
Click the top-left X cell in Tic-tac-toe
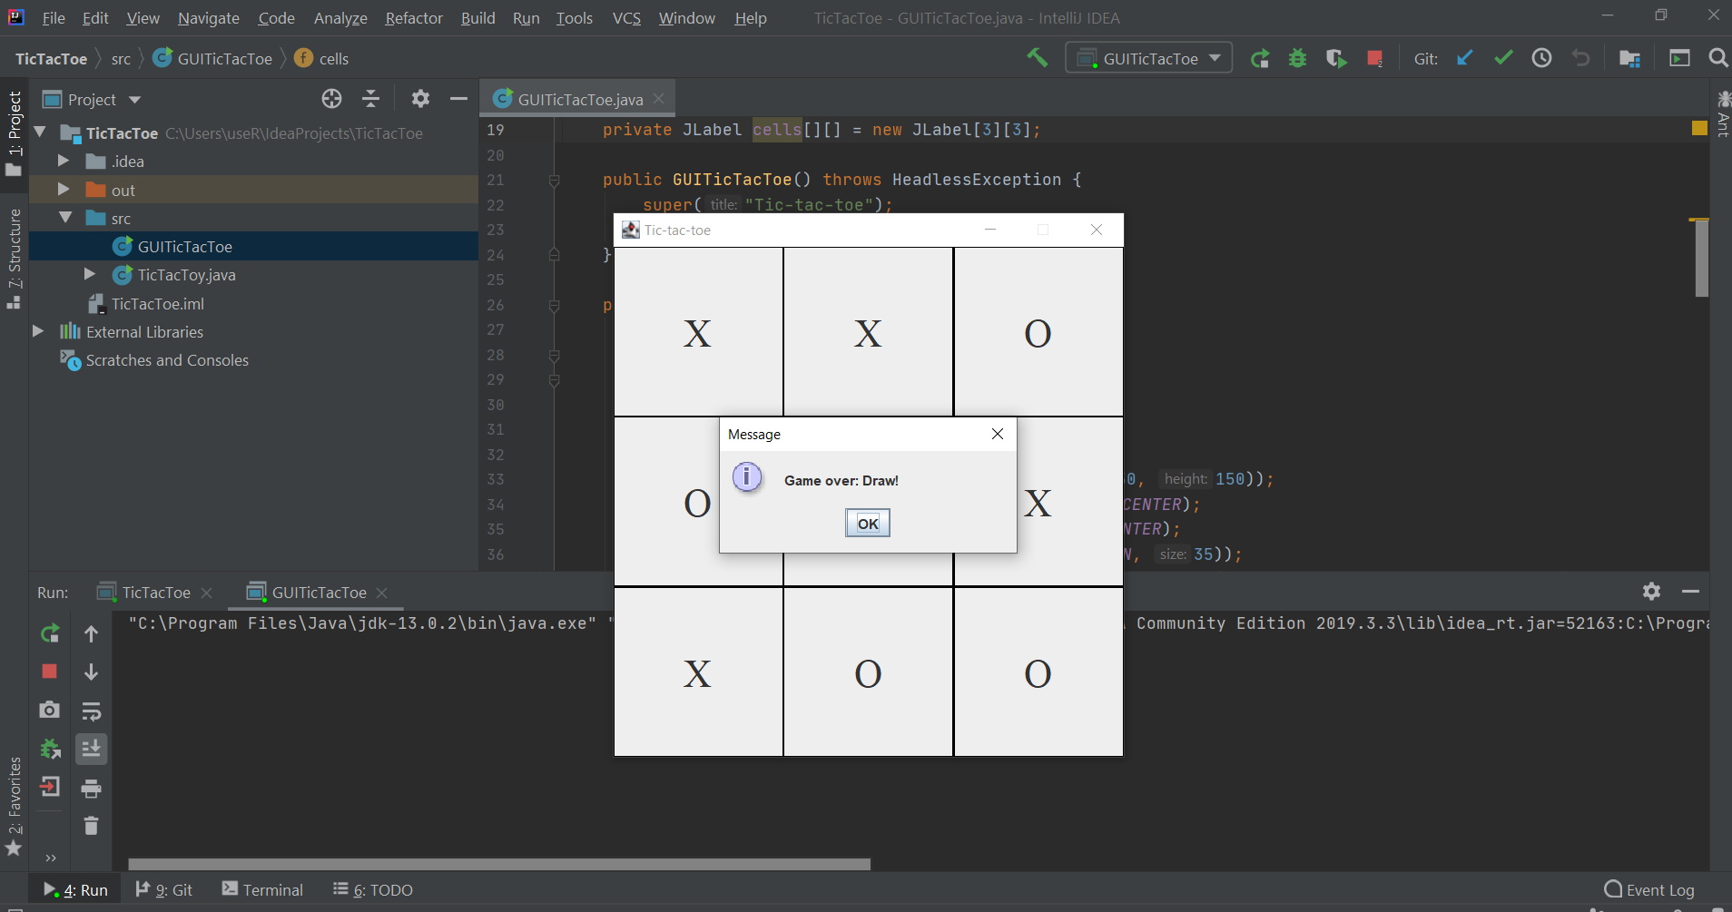click(x=697, y=332)
